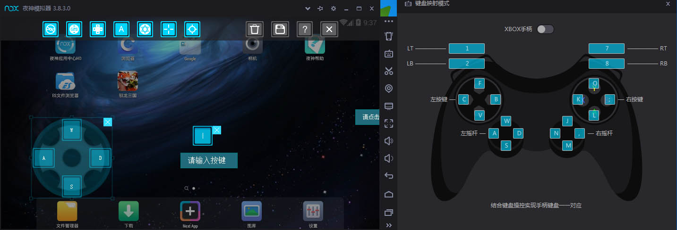Click W key on gamepad left stick
The width and height of the screenshot is (677, 230).
506,121
